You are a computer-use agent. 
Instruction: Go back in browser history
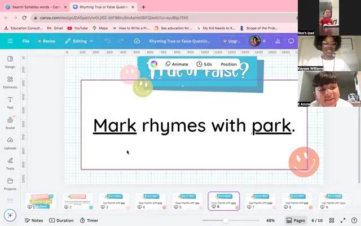tap(6, 18)
